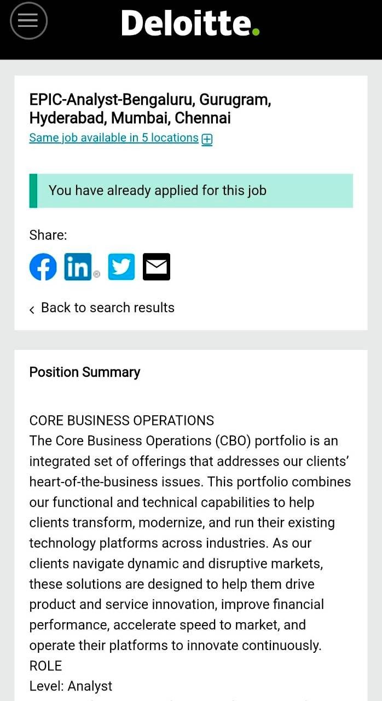Click the 'Level: Analyst' line
Image resolution: width=382 pixels, height=701 pixels.
point(71,686)
